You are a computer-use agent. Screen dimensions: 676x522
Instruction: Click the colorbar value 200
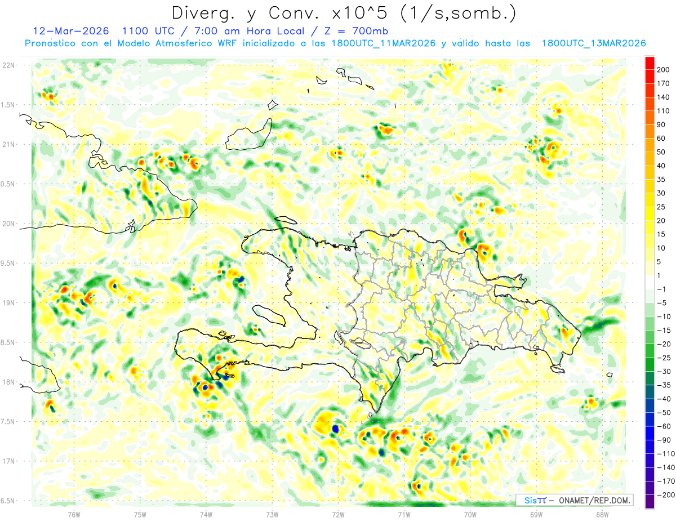pyautogui.click(x=663, y=70)
